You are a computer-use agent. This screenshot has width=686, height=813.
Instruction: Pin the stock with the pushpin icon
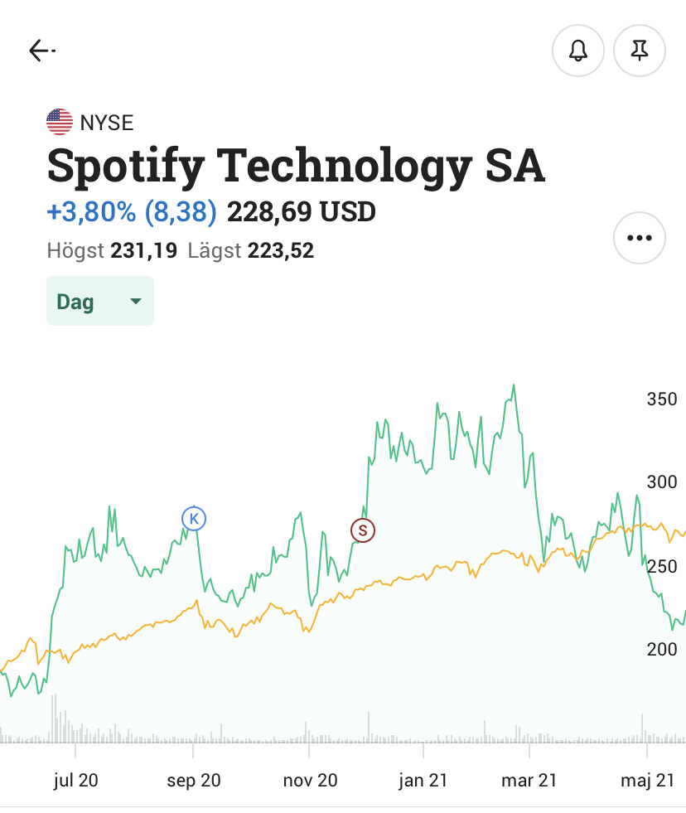pyautogui.click(x=639, y=51)
